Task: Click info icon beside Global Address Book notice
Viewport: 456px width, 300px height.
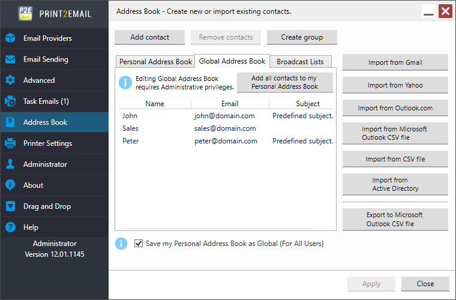Action: (x=125, y=83)
